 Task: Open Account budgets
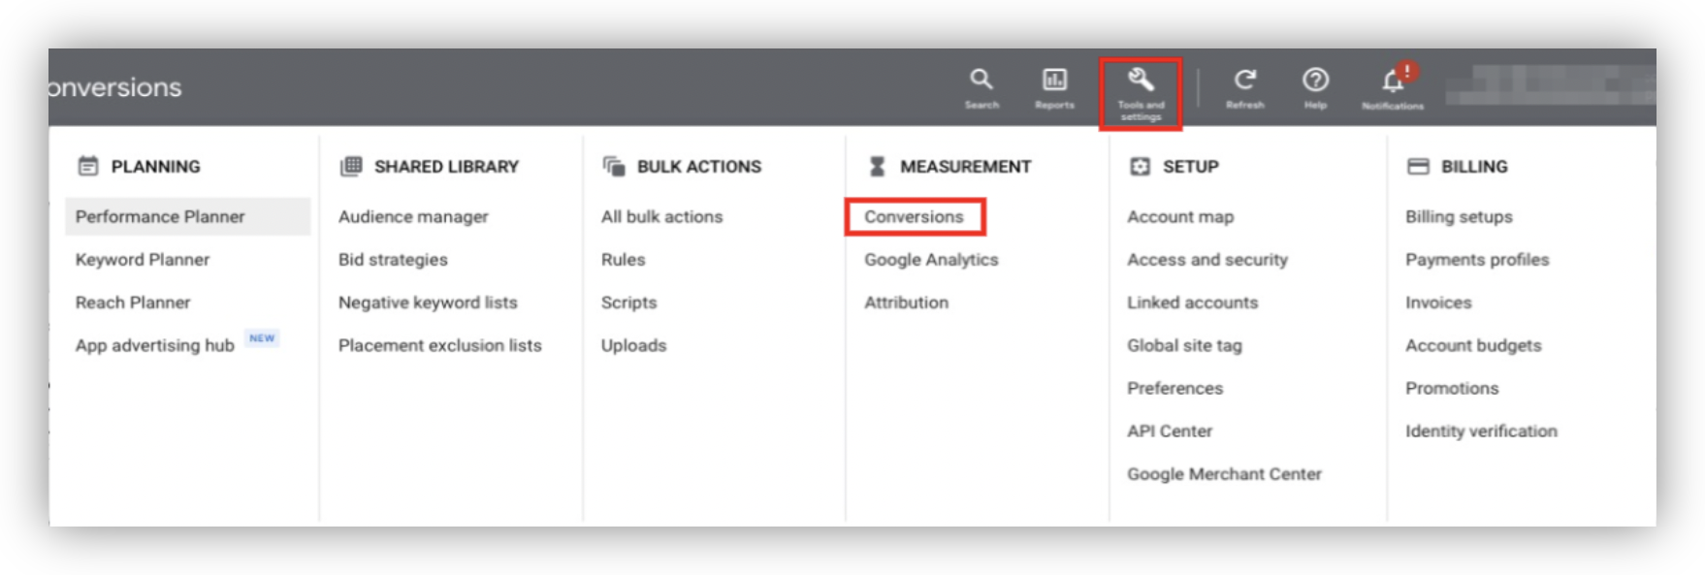pyautogui.click(x=1473, y=345)
